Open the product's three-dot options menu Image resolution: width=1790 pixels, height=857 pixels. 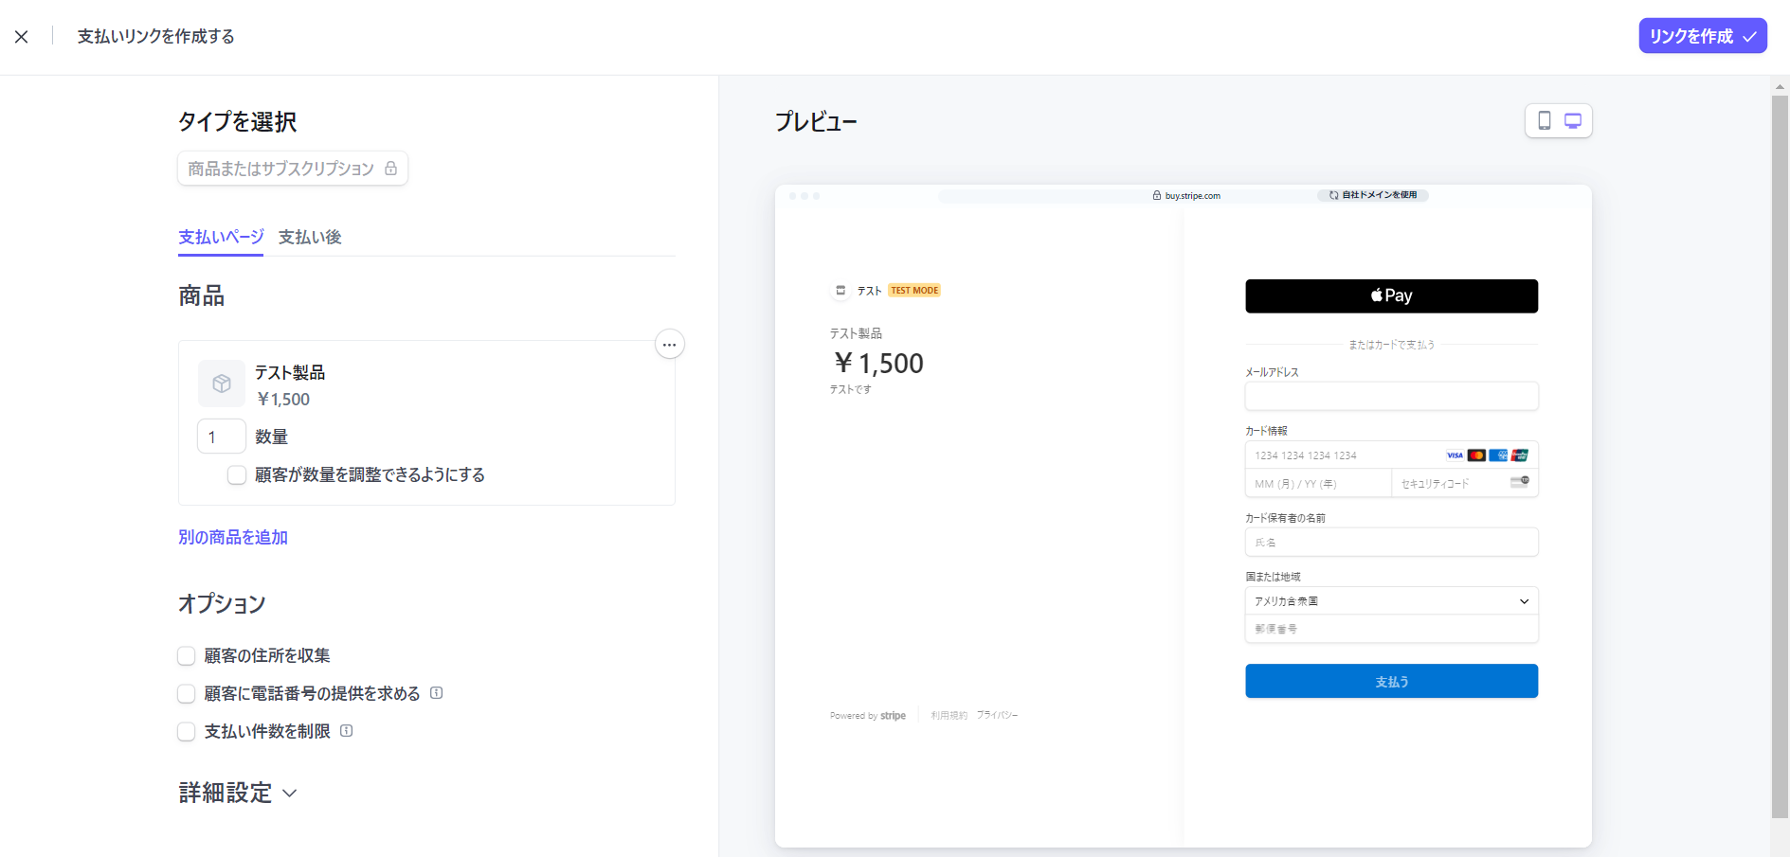tap(670, 345)
